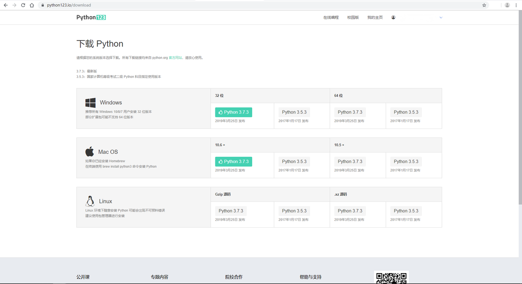Click the address bar URL python123.io/download

tap(69, 5)
